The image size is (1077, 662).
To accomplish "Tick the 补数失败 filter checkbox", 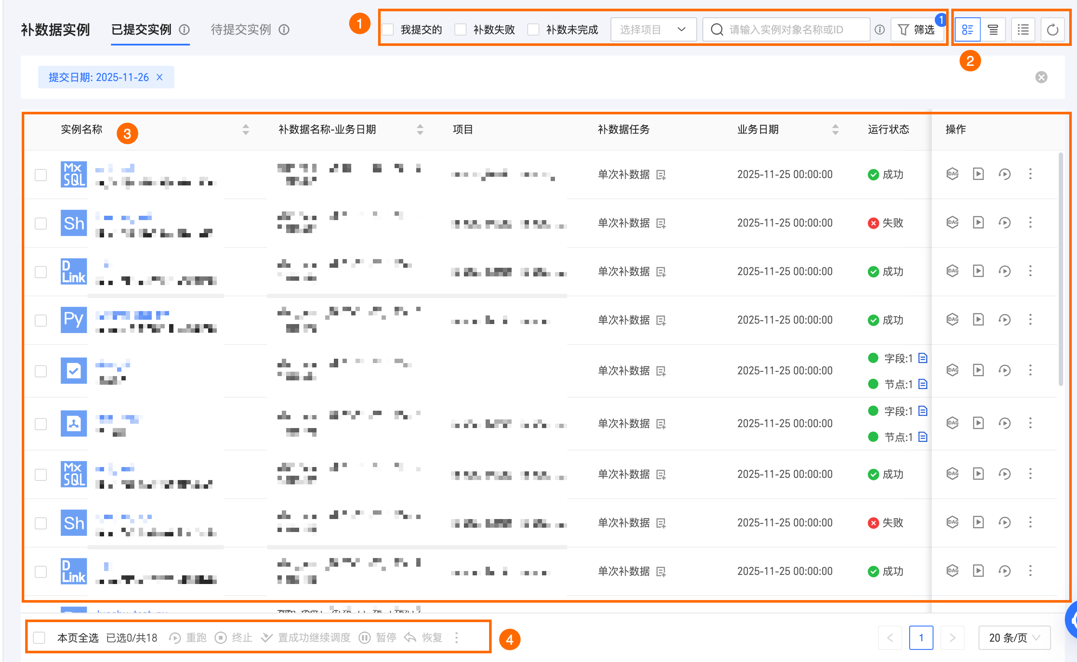I will [x=460, y=30].
